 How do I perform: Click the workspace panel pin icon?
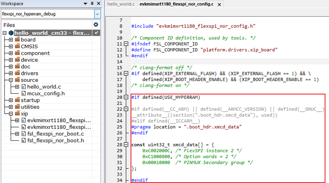tap(92, 4)
